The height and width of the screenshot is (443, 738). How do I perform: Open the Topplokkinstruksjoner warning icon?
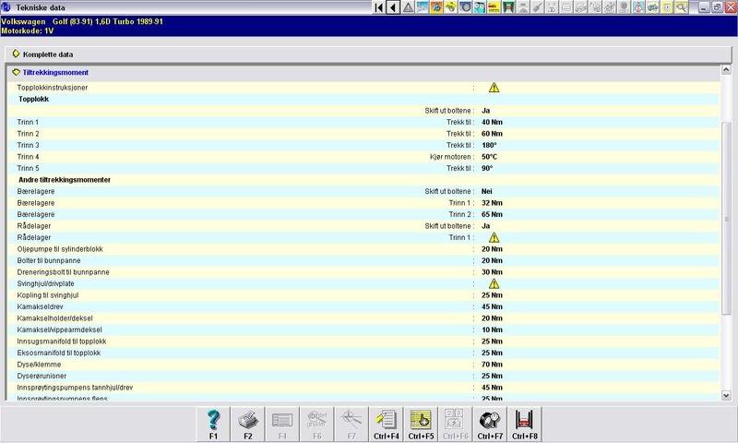(494, 88)
